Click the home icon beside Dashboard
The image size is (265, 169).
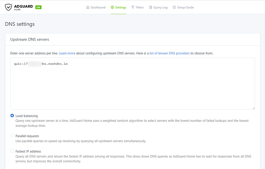[88, 7]
